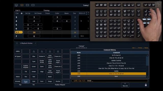
Task: Select 'Chan 81 Thru 85 @ 50' history row
Action: (x=108, y=58)
